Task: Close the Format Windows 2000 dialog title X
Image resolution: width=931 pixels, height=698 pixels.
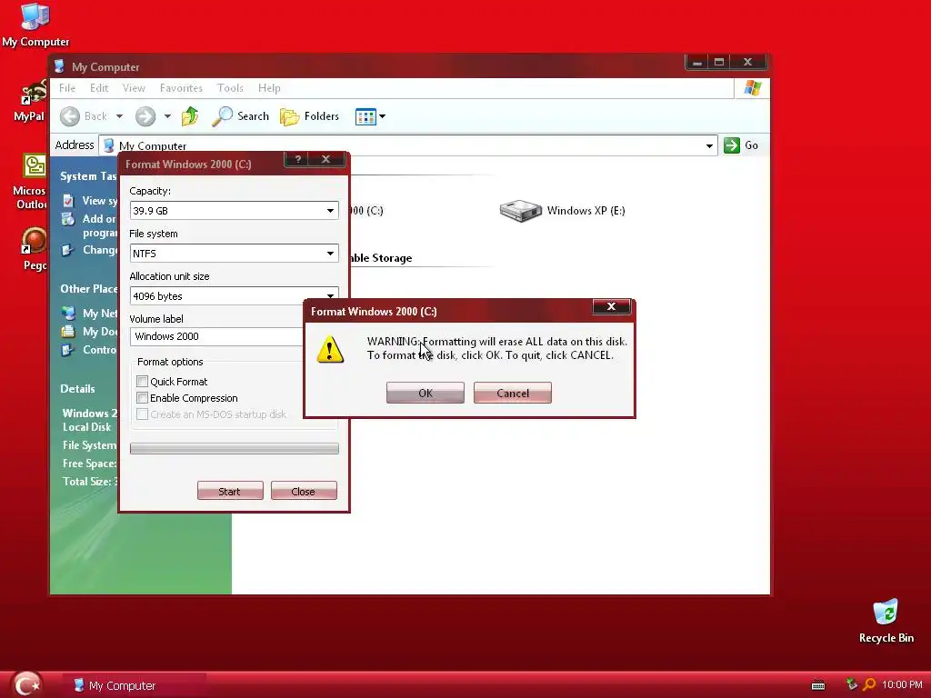Action: (325, 159)
